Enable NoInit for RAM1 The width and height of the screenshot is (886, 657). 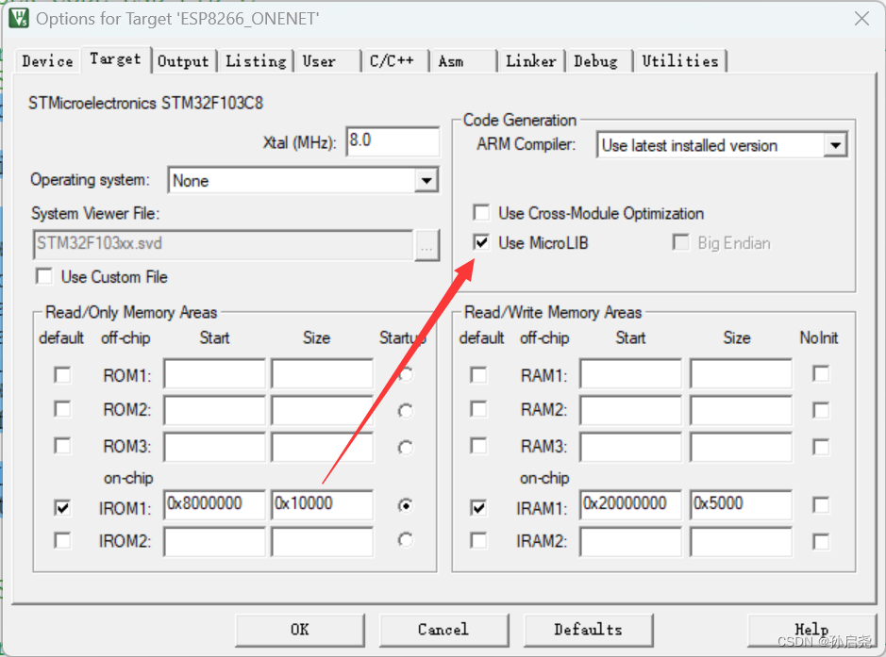click(x=821, y=373)
